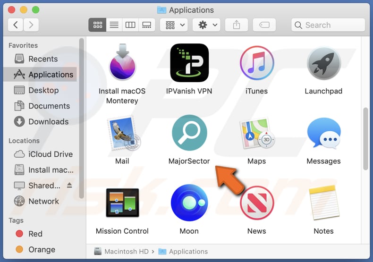The image size is (373, 262).
Task: Open Recents in the sidebar
Action: [40, 59]
